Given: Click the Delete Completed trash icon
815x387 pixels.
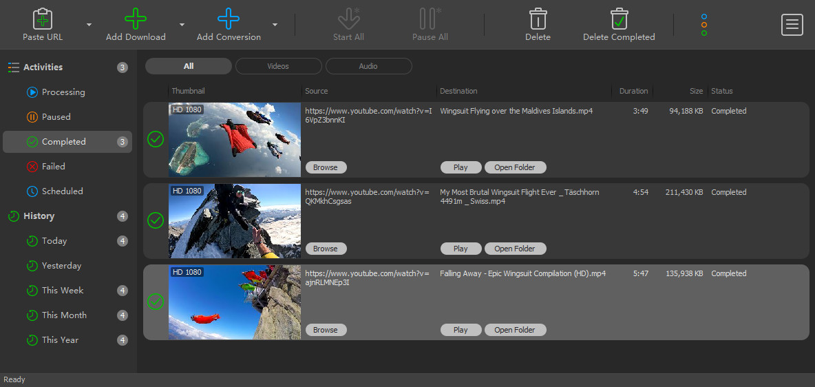Looking at the screenshot, I should coord(619,19).
